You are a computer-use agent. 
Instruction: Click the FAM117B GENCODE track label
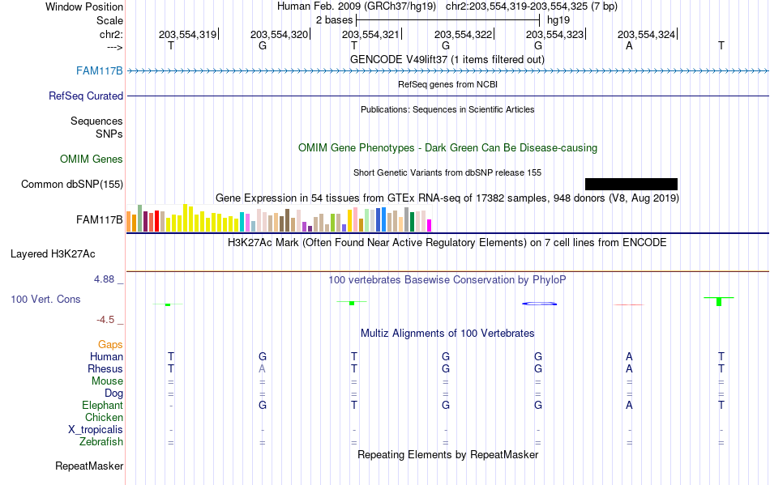(x=99, y=71)
